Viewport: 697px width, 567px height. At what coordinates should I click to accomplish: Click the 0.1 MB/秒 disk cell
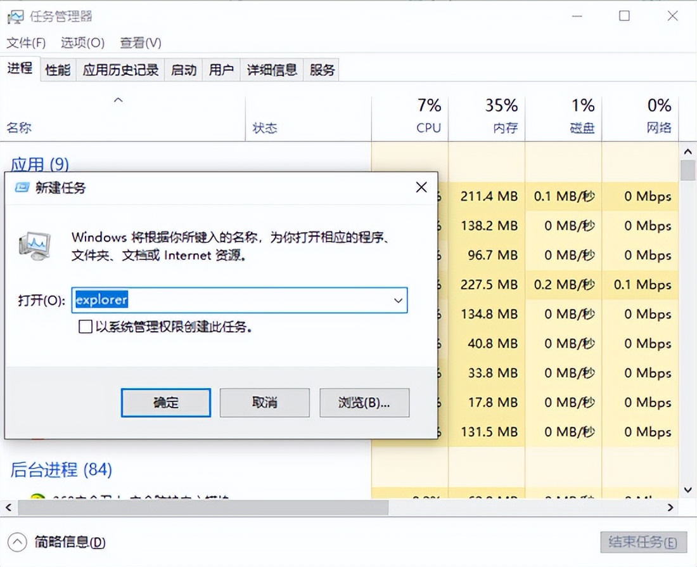(x=564, y=196)
